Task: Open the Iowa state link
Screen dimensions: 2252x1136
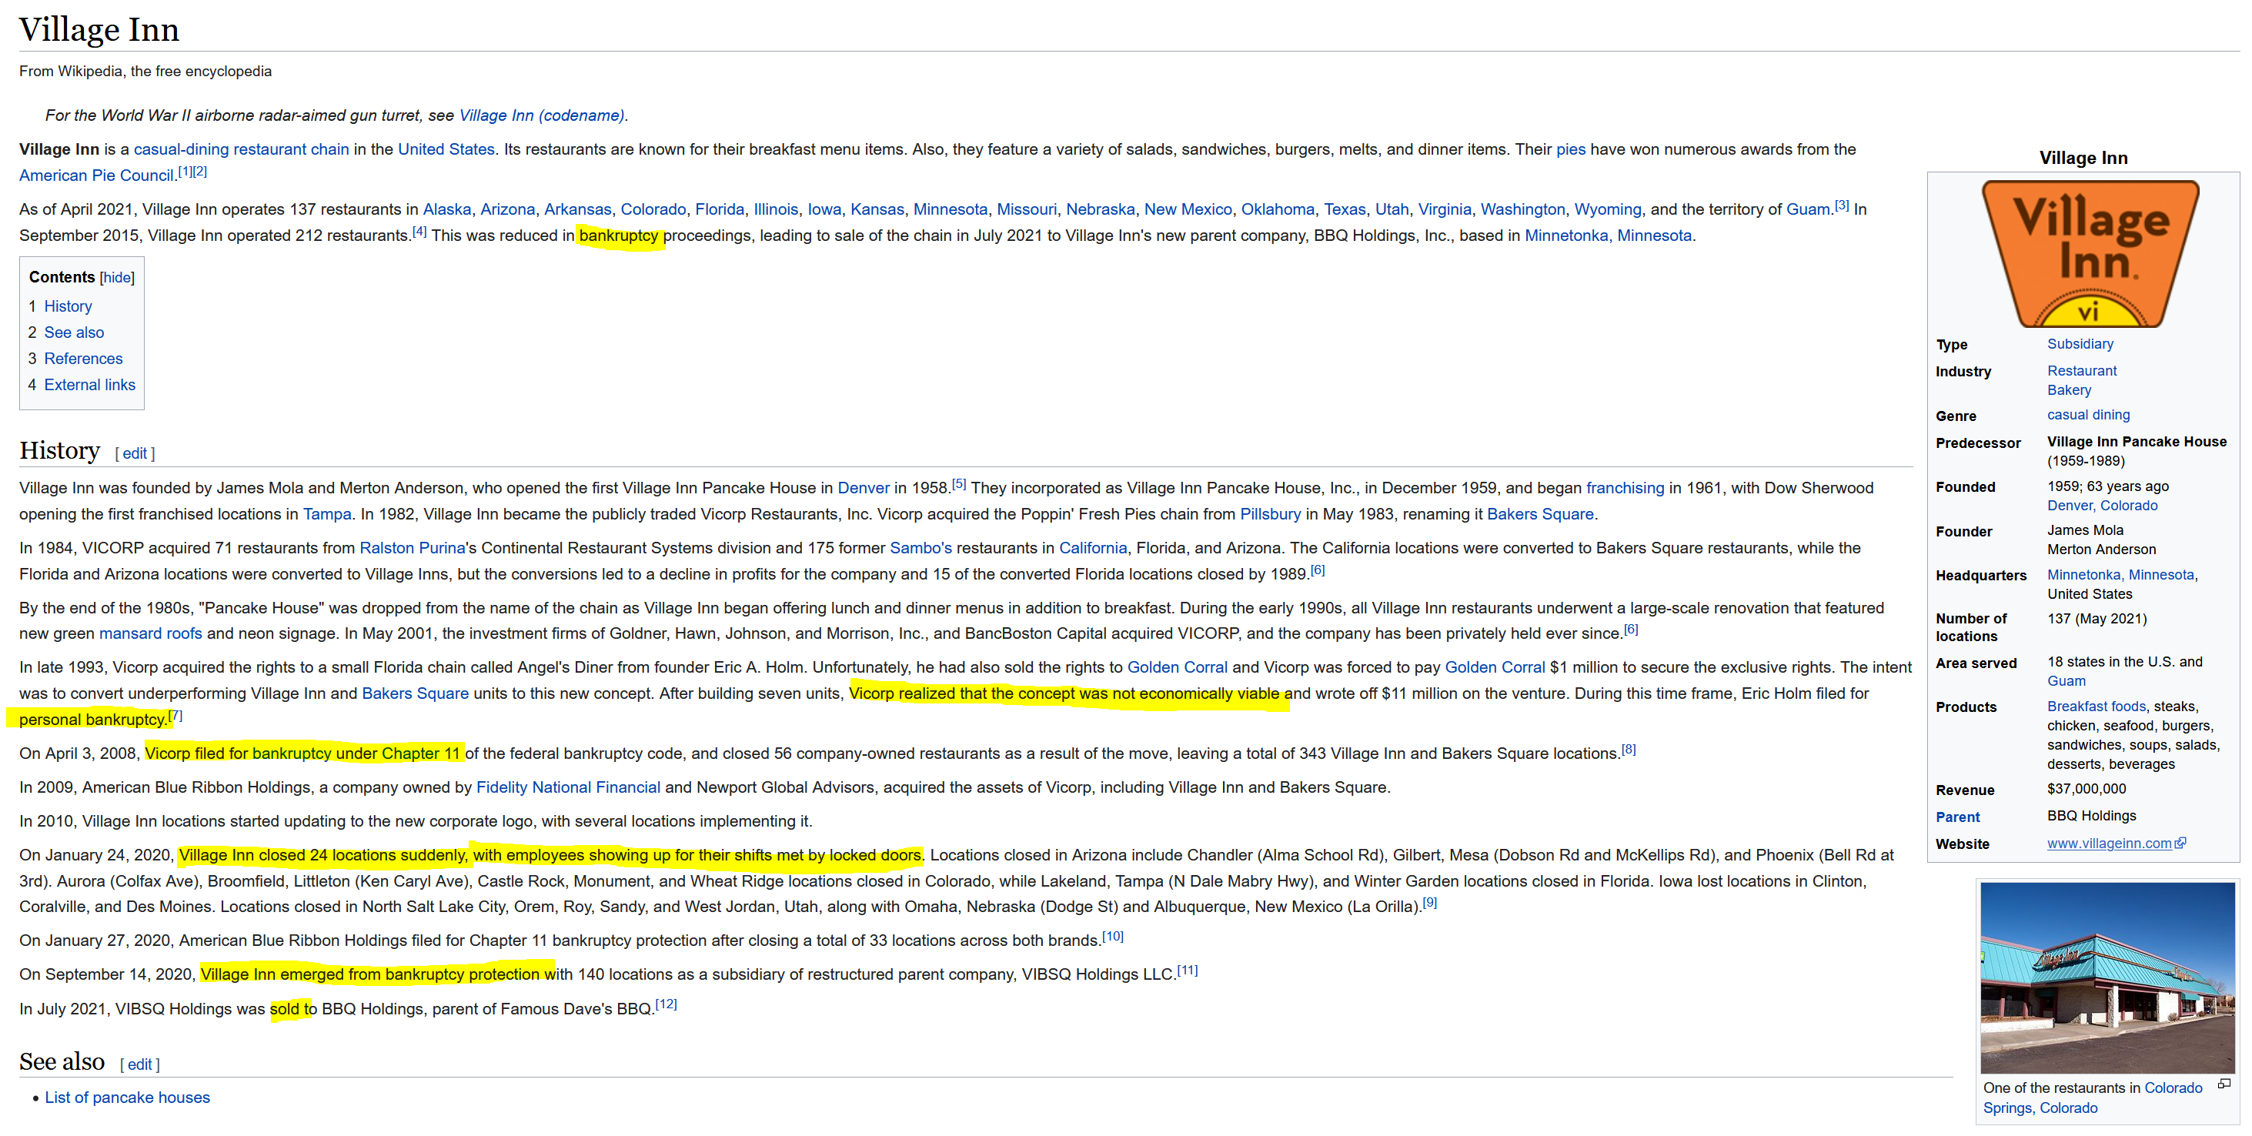Action: click(824, 210)
